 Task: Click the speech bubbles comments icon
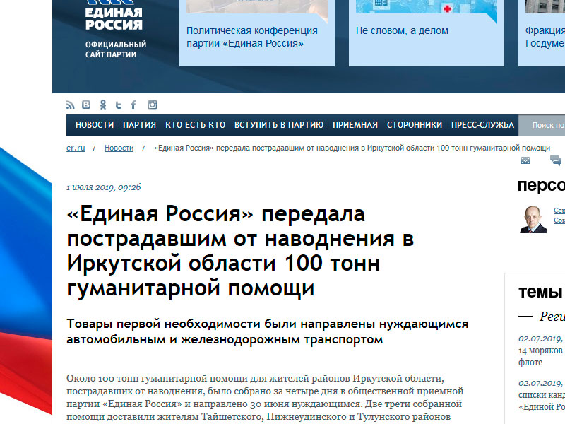coord(555,160)
